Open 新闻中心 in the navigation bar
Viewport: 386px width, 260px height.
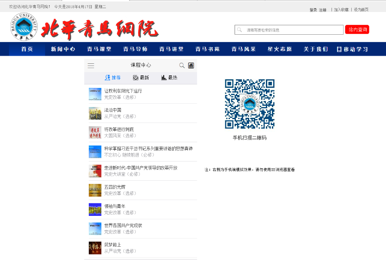pos(63,49)
